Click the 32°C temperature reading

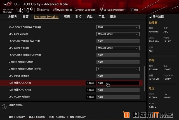coord(166,32)
